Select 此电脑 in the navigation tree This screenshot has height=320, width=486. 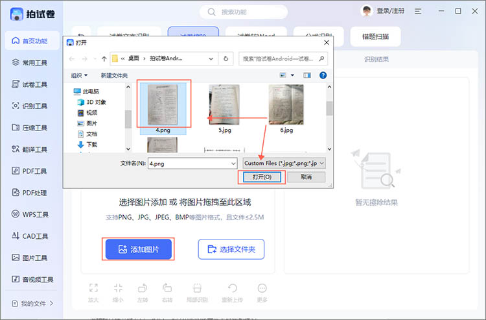click(x=91, y=92)
